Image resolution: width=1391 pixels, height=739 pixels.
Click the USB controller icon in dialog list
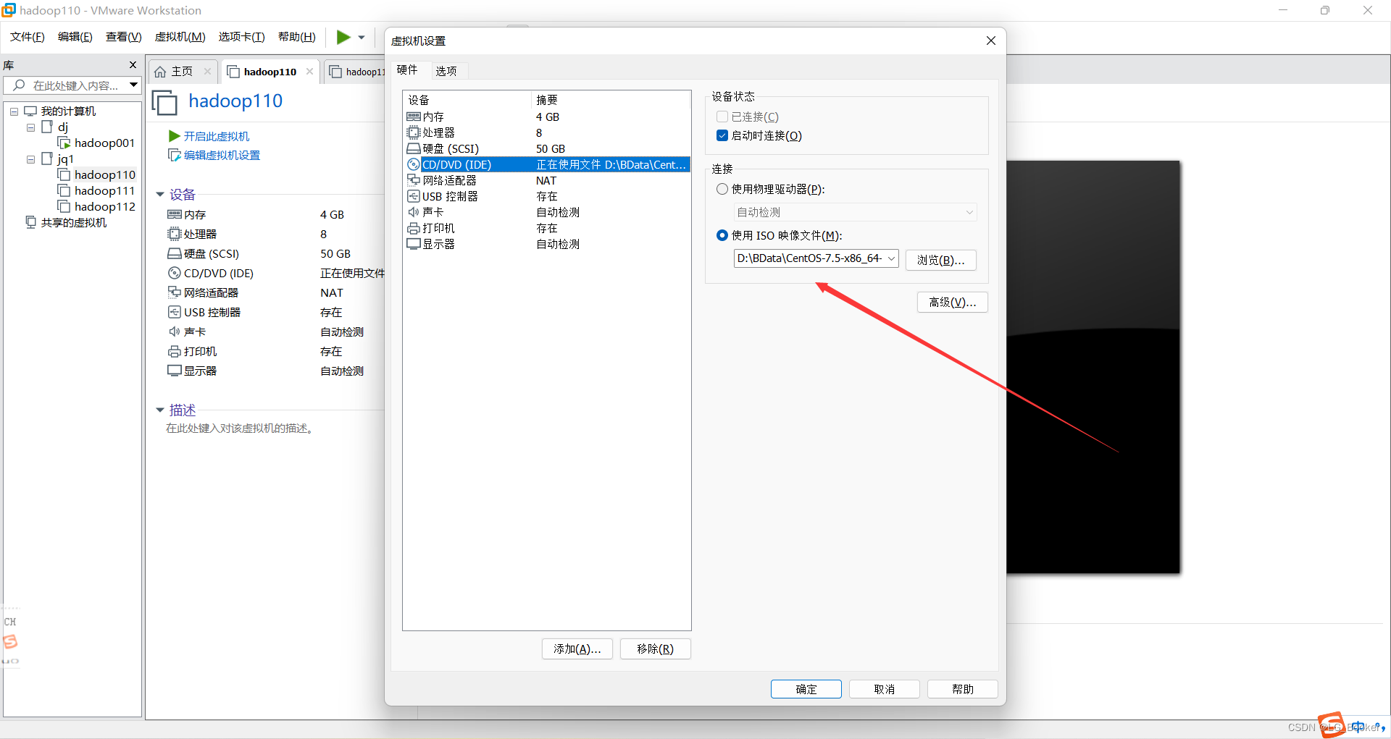(x=414, y=196)
